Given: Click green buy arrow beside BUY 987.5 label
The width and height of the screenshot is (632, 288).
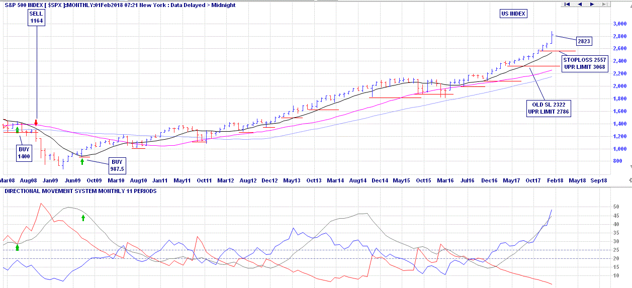Looking at the screenshot, I should point(82,162).
